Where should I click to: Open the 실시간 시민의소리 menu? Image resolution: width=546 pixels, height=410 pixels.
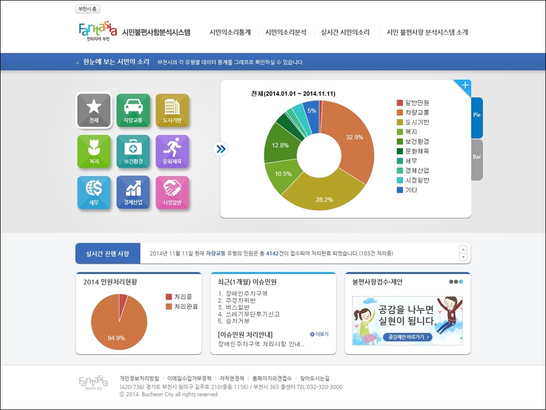(345, 32)
